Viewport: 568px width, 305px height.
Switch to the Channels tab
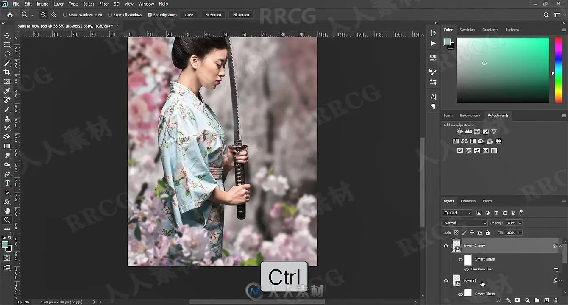(468, 201)
